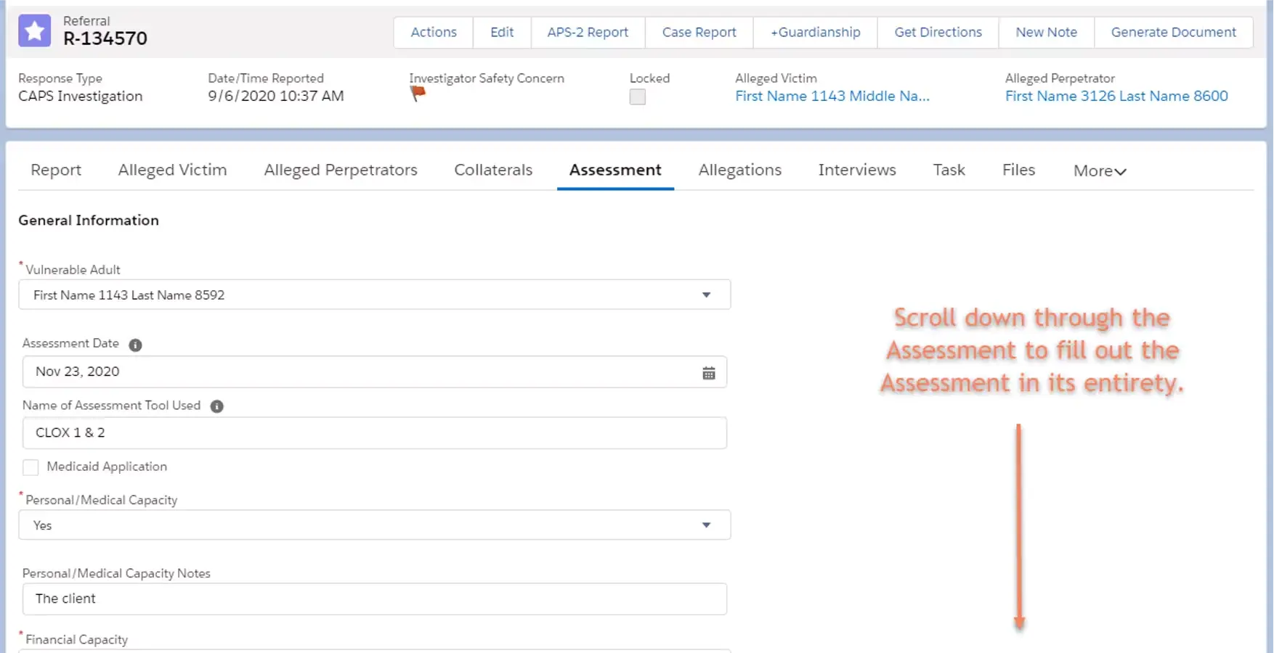Click the Assessment Date input field

tap(374, 371)
